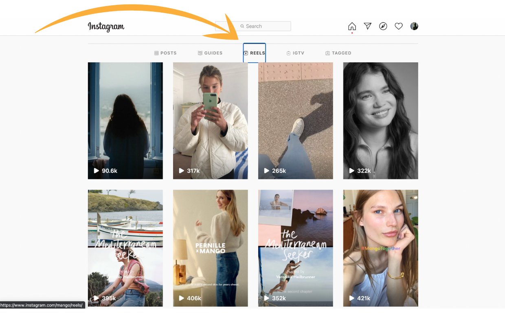Click the Instagram logo
This screenshot has width=505, height=326.
click(106, 26)
